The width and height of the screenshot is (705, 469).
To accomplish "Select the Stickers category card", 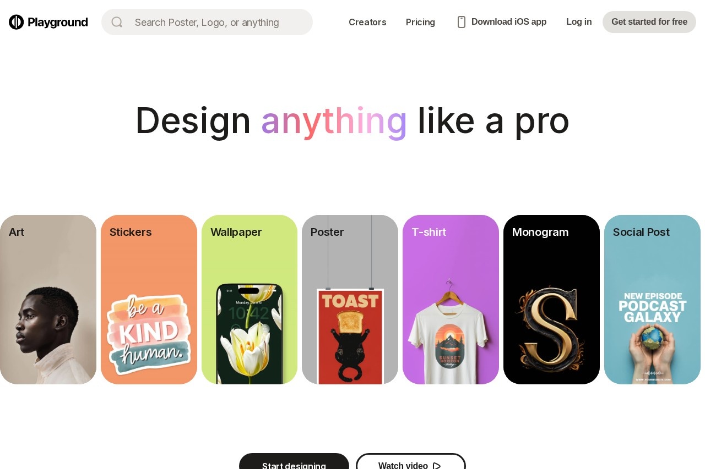I will pyautogui.click(x=149, y=300).
